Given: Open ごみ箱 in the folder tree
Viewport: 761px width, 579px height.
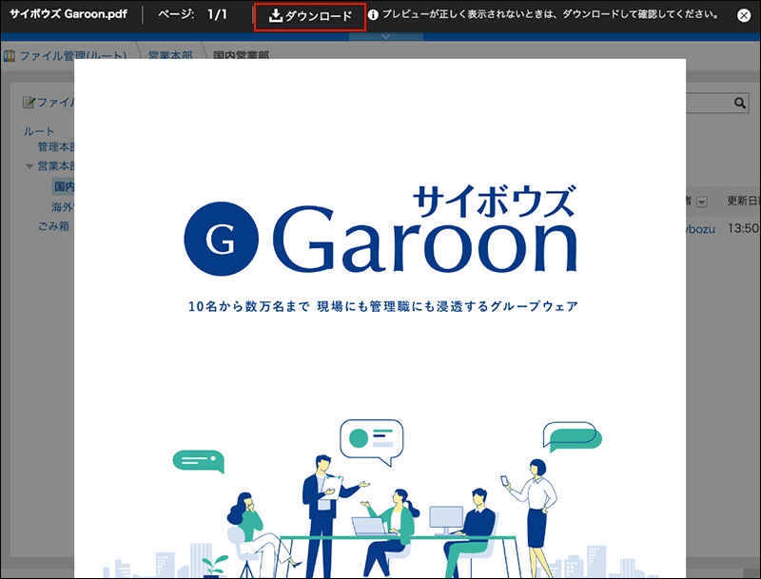Looking at the screenshot, I should (53, 226).
